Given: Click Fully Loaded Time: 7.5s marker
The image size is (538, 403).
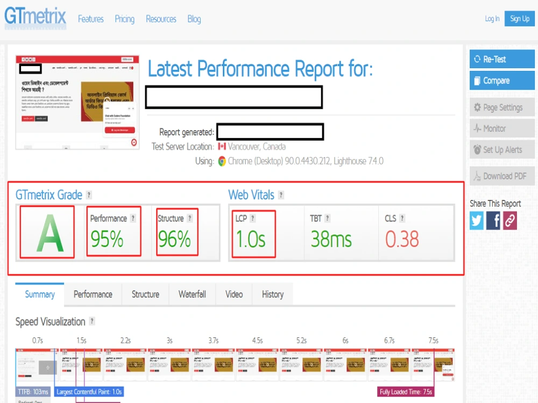Looking at the screenshot, I should (406, 392).
